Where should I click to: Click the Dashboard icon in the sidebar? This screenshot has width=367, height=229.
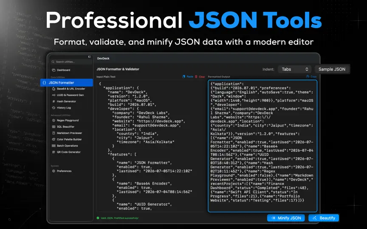tap(54, 70)
